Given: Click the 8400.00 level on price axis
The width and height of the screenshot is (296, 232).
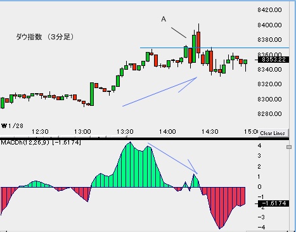Looking at the screenshot, I should tap(269, 25).
